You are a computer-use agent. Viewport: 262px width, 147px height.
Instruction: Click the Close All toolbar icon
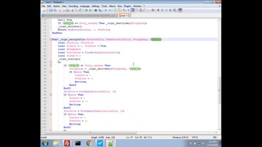(x=63, y=10)
